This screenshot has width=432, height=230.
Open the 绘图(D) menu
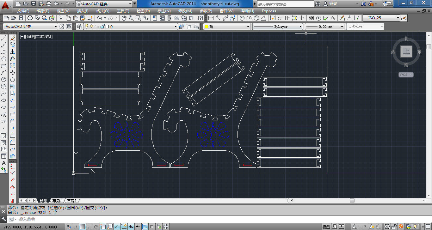coord(143,11)
